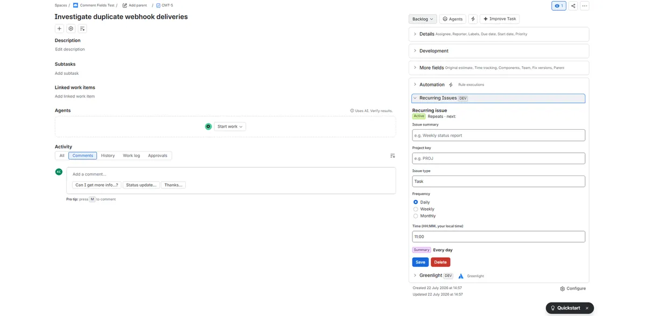Click the Uses AI info icon

[352, 111]
